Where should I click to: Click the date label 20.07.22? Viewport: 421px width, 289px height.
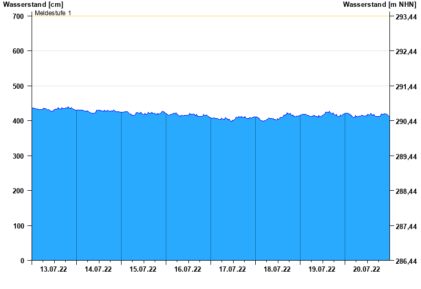(366, 269)
